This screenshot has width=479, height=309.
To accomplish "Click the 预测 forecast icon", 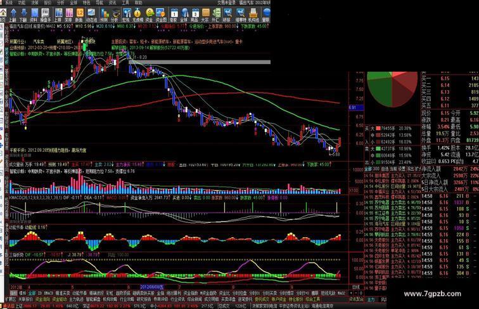I will [104, 15].
